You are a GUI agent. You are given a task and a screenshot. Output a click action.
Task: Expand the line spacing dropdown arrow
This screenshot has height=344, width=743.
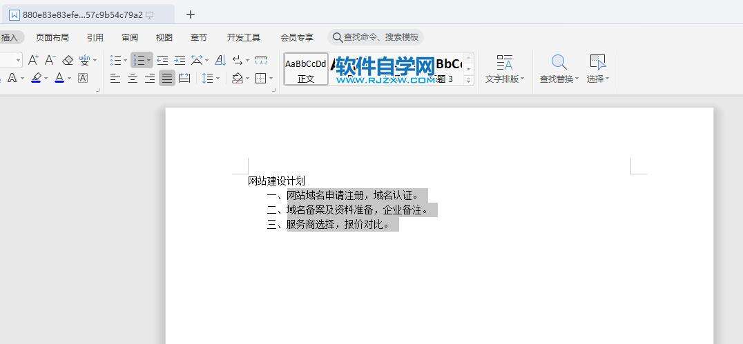[218, 78]
